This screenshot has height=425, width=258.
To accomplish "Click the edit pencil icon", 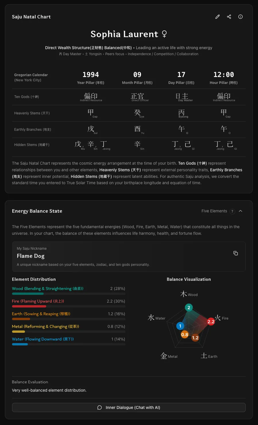I will [x=218, y=17].
